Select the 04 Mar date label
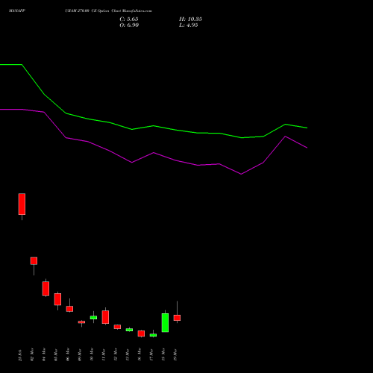The width and height of the screenshot is (373, 373). [x=44, y=354]
